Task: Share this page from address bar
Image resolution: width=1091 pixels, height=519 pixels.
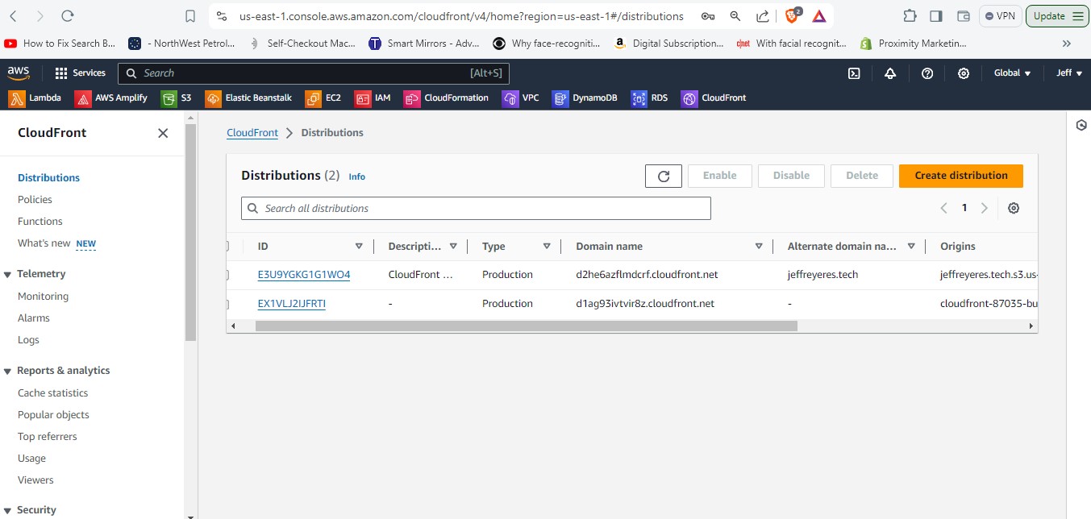Action: coord(762,16)
